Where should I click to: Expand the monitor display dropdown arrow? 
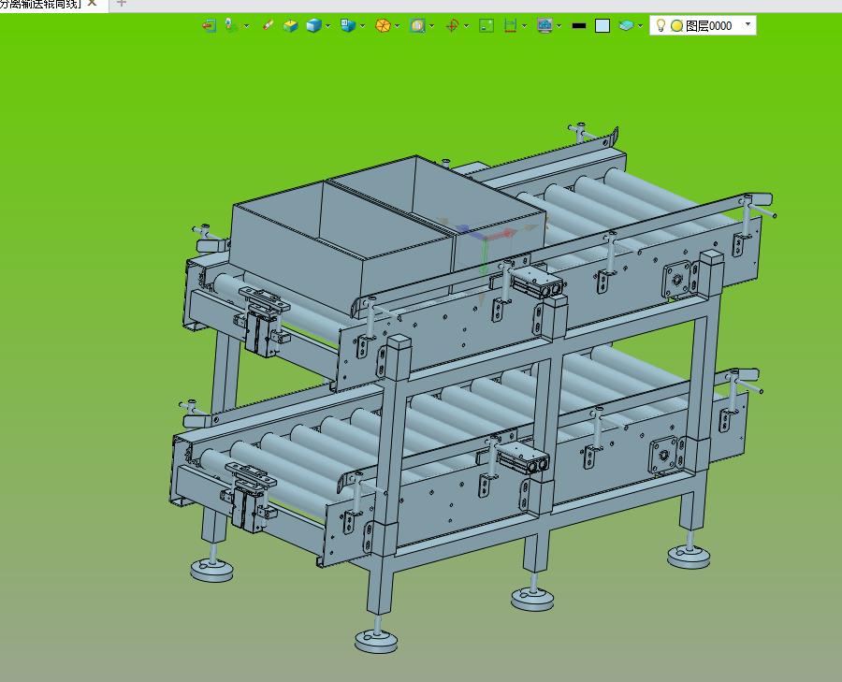pyautogui.click(x=559, y=26)
